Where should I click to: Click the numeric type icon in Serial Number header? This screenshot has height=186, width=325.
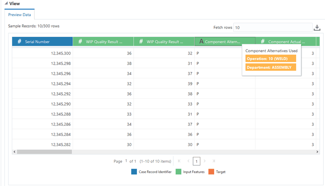pyautogui.click(x=19, y=41)
